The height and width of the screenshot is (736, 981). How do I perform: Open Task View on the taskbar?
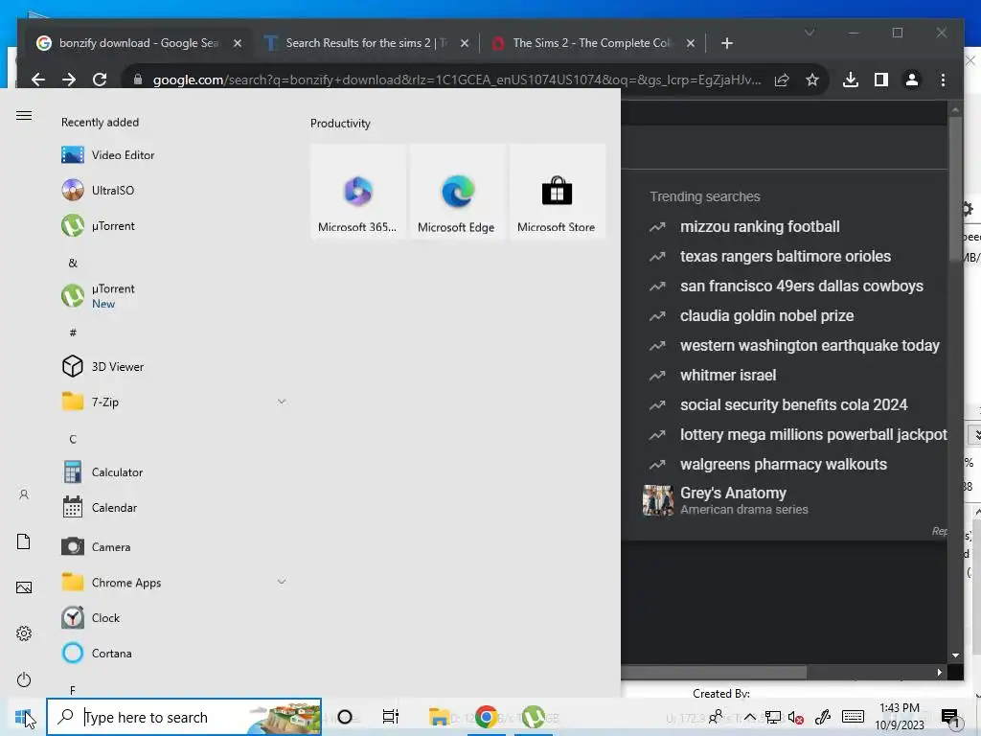[391, 717]
